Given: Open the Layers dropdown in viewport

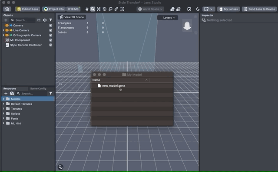Looking at the screenshot, I should (168, 18).
